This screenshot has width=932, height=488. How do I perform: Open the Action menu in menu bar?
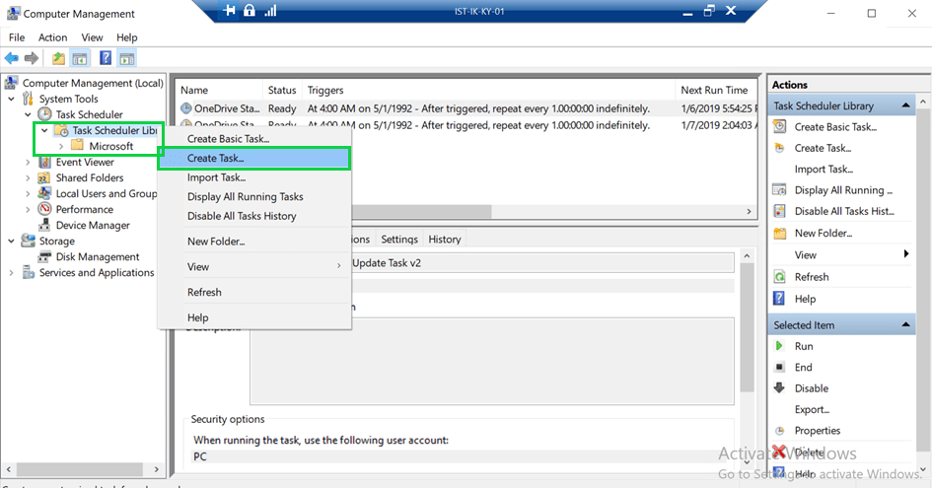tap(53, 37)
